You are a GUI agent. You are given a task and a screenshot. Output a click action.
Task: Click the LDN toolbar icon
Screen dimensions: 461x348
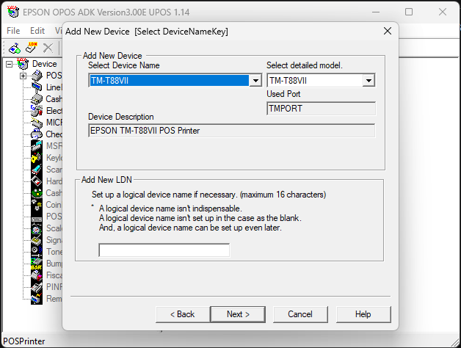pyautogui.click(x=32, y=48)
